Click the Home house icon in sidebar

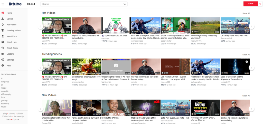tap(3, 13)
